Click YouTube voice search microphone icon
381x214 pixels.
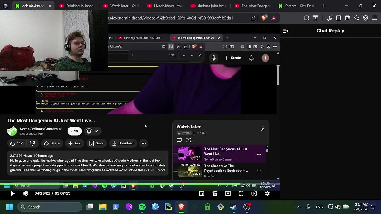point(214,58)
